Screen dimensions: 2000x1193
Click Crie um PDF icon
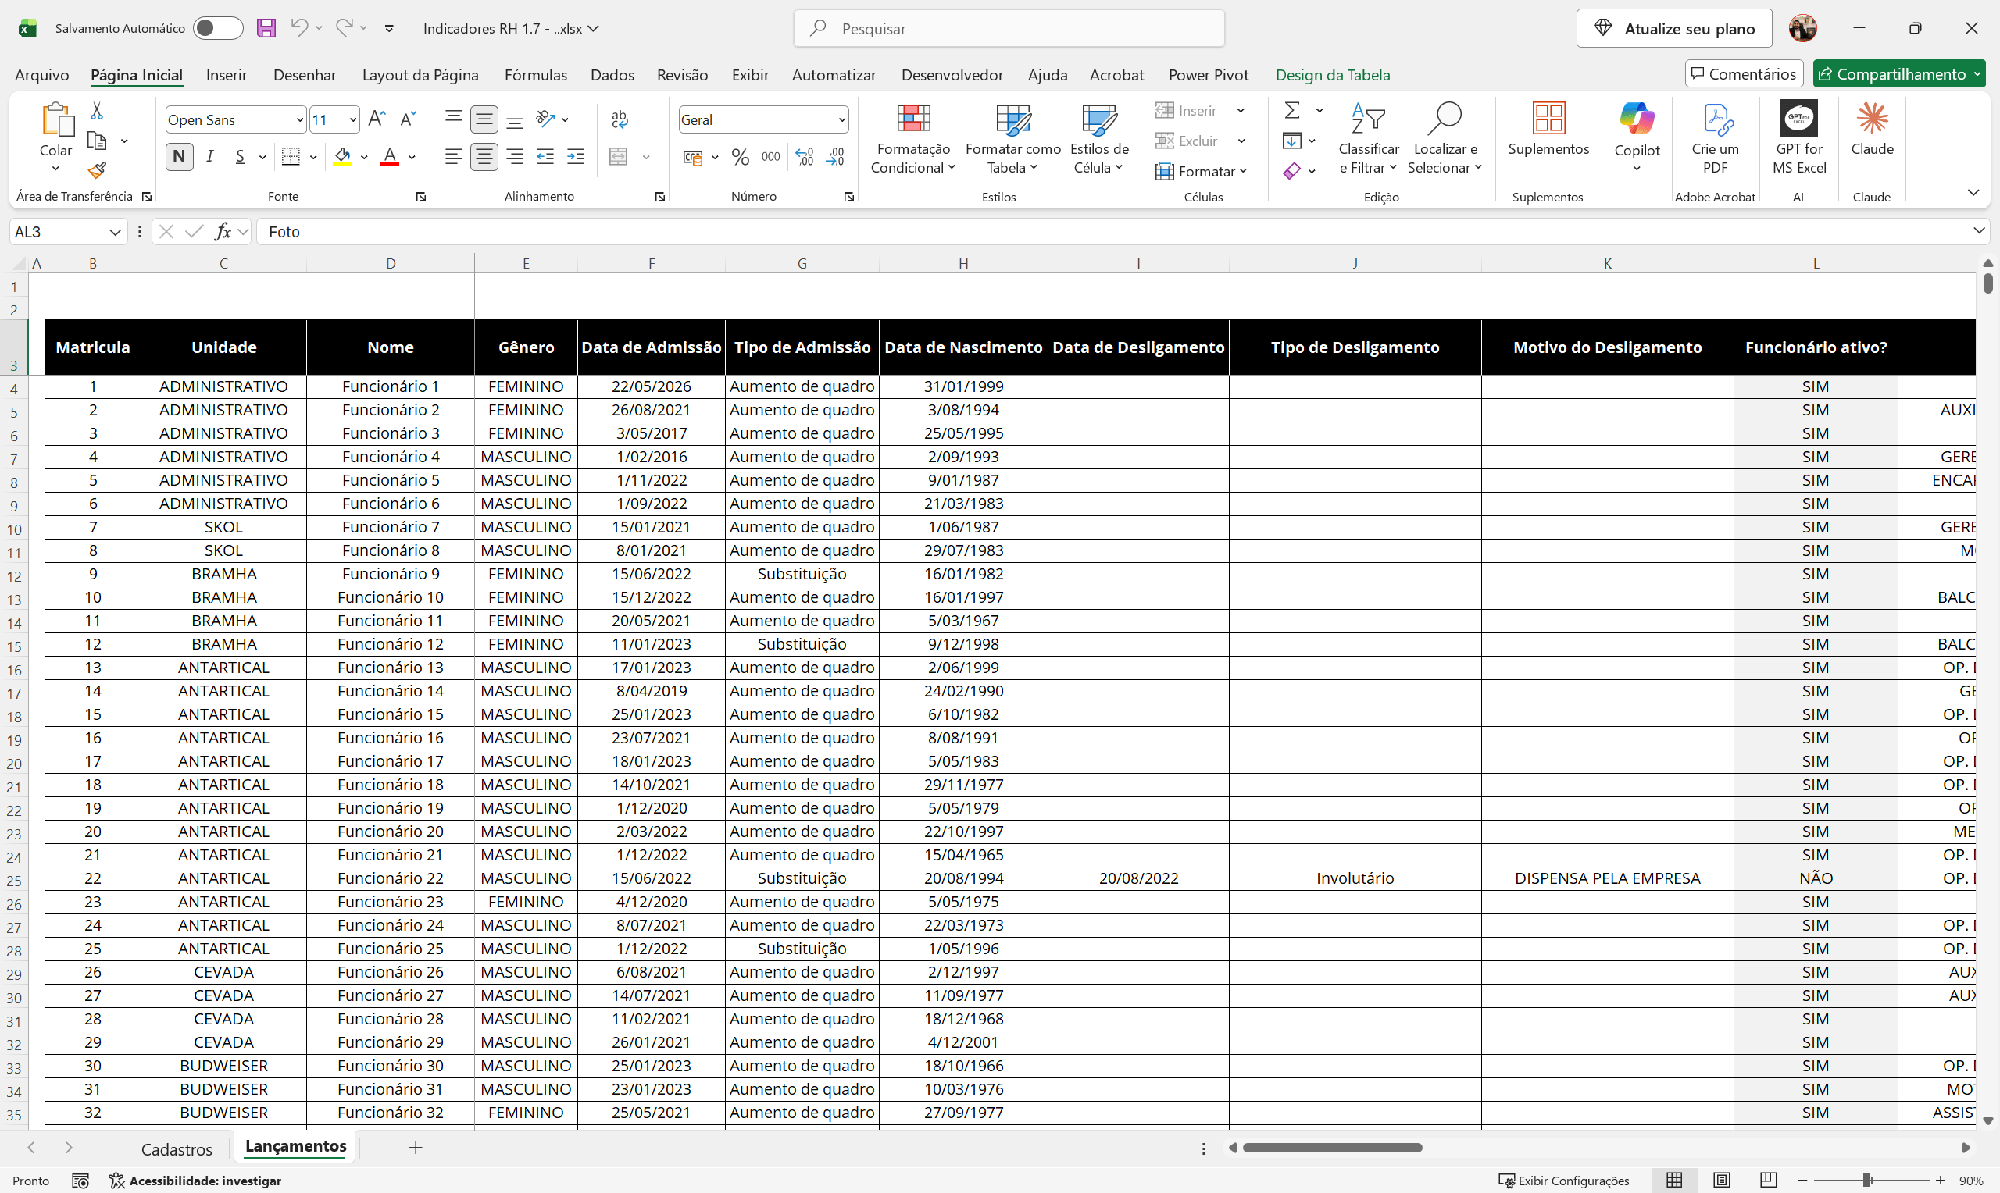1717,119
